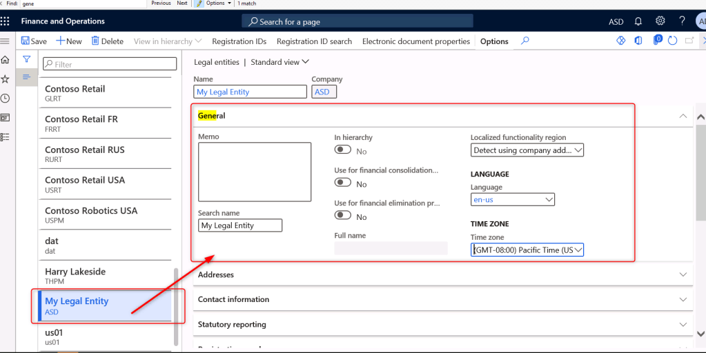This screenshot has width=706, height=353.
Task: Click the Save button
Action: click(34, 41)
